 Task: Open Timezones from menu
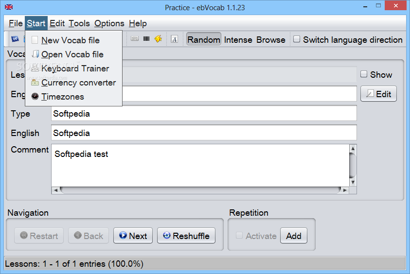click(73, 97)
